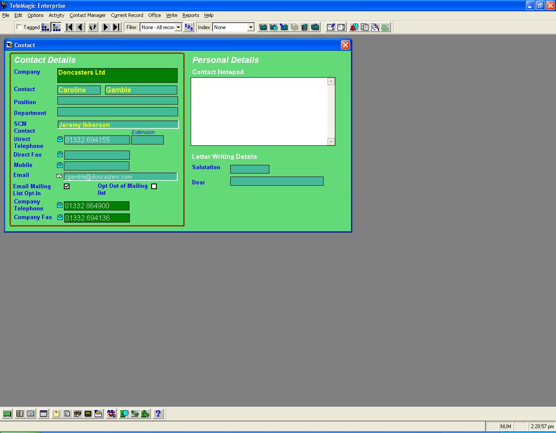Viewport: 556px width, 433px height.
Task: Click the blue 123 icon beside Filter
Action: coord(189,27)
